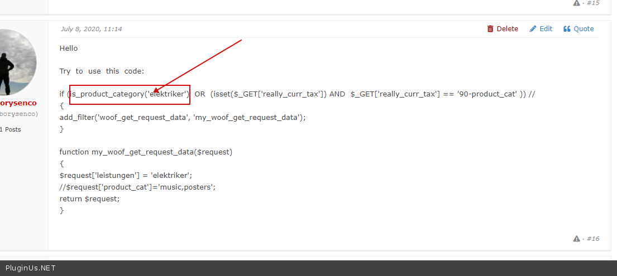Screen dimensions: 617x276
Task: Click the warning triangle icon beside #16
Action: (576, 239)
